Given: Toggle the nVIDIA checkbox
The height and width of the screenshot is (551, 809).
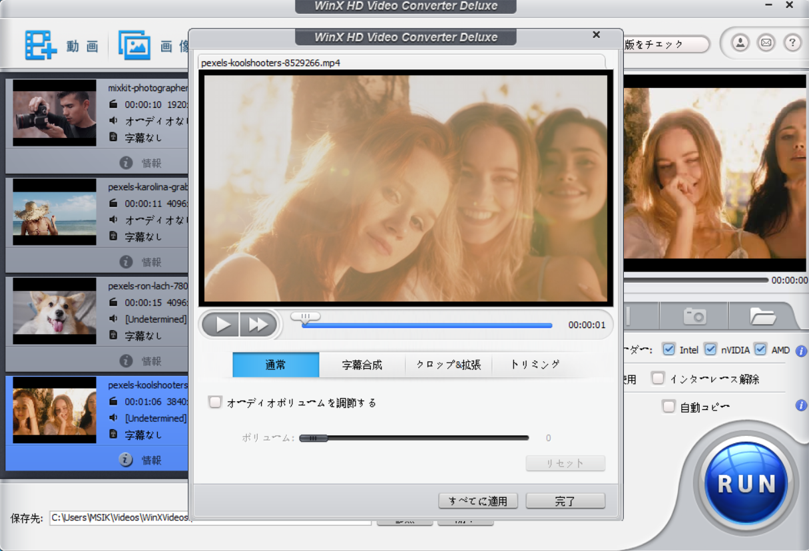Looking at the screenshot, I should [710, 349].
